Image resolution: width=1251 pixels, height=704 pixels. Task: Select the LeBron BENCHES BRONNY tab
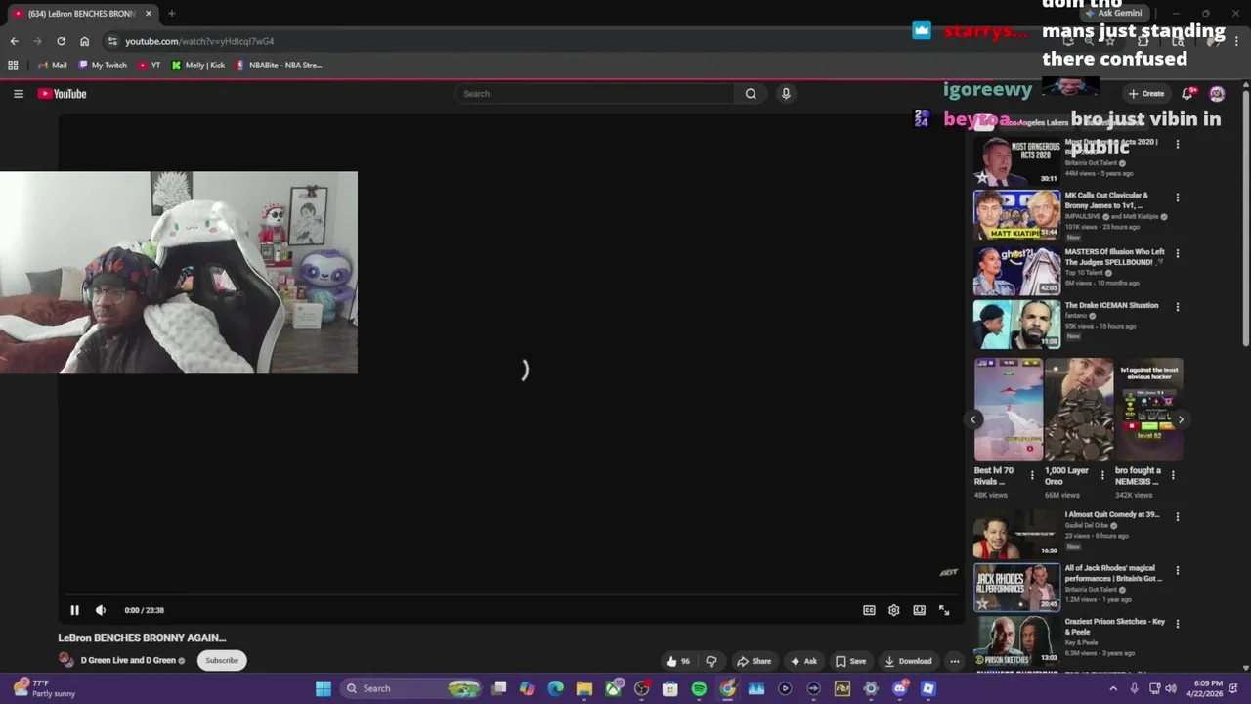82,14
